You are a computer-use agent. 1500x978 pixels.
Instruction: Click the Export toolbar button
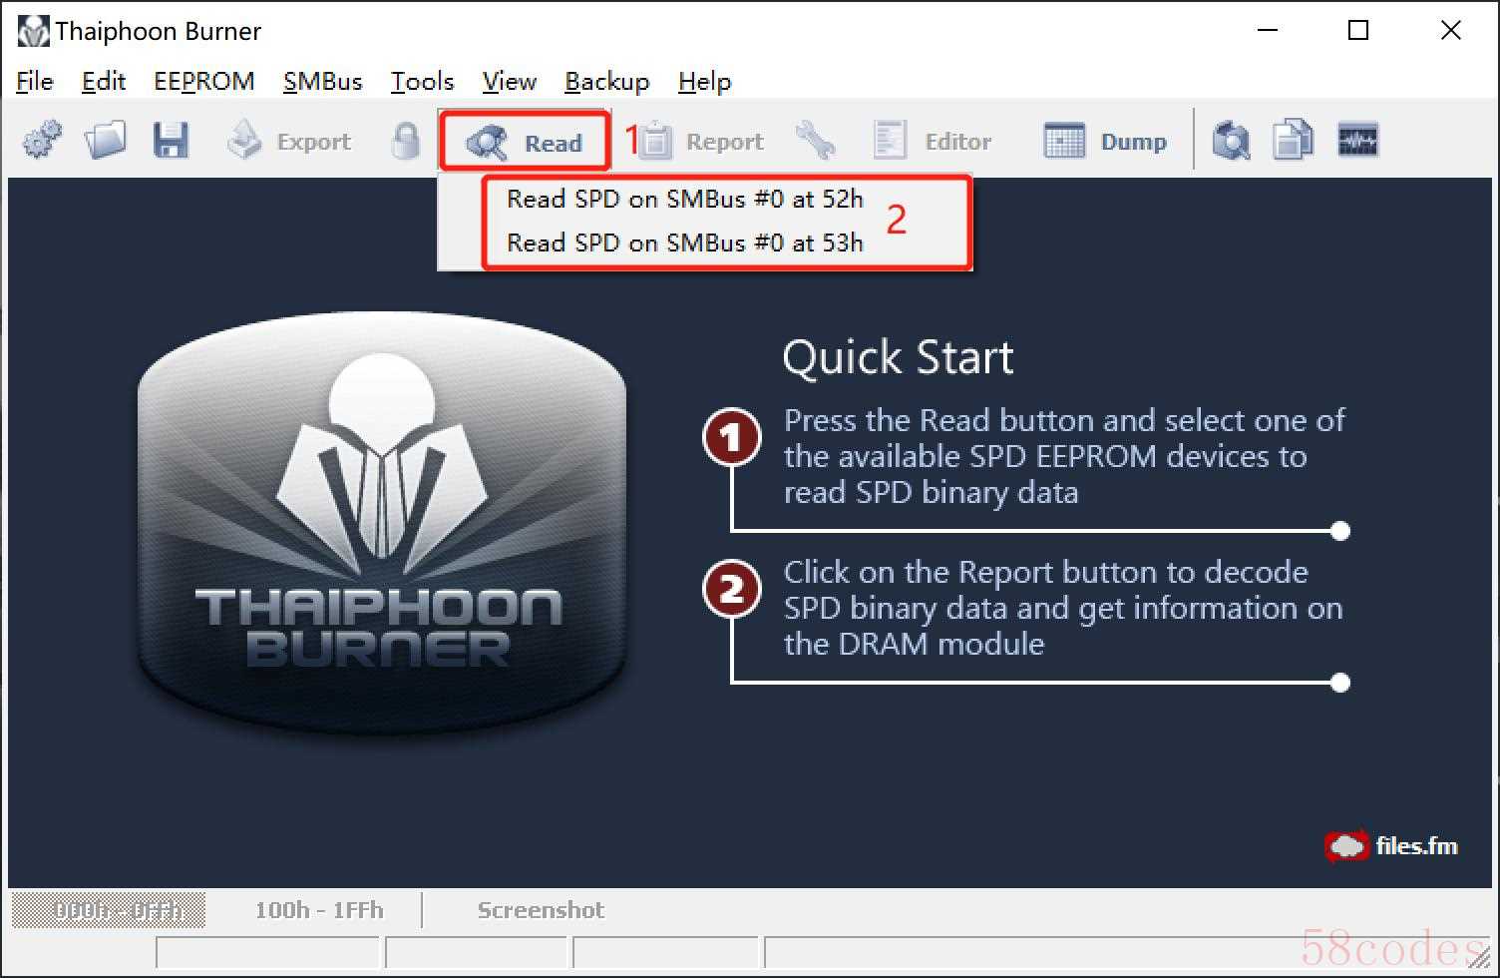tap(288, 142)
